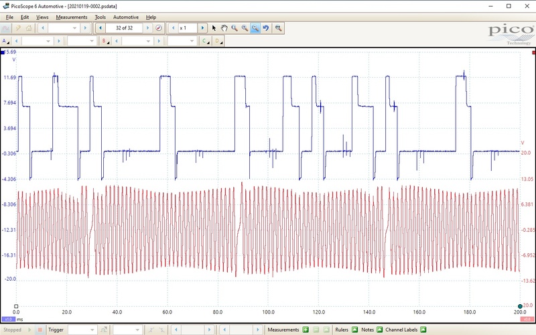This screenshot has width=536, height=335.
Task: Select next timebase with right arrow
Action: 86,28
